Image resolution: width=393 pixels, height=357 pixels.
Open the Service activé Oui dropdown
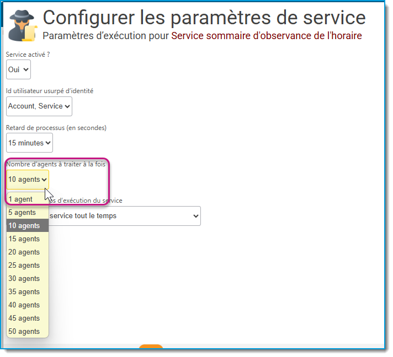coord(18,69)
